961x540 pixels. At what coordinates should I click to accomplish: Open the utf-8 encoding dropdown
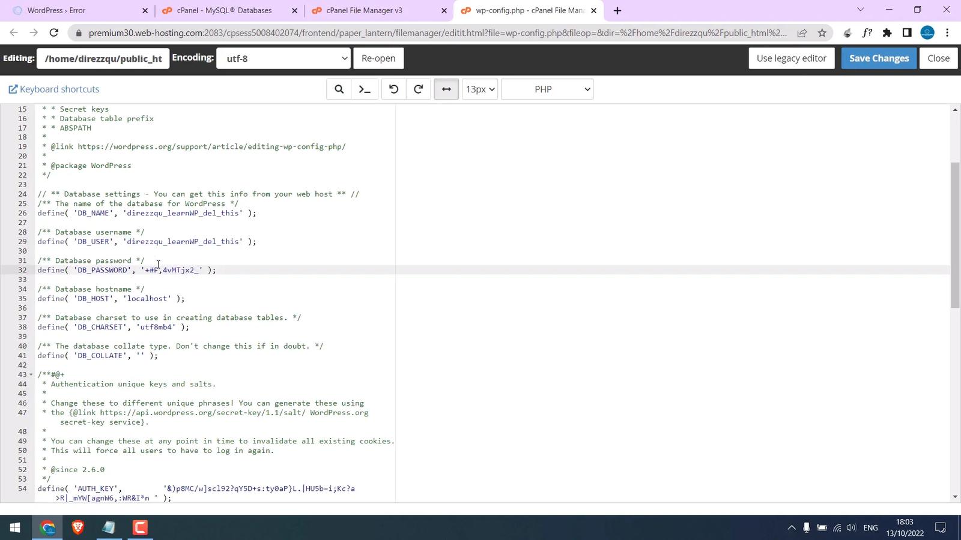[283, 58]
